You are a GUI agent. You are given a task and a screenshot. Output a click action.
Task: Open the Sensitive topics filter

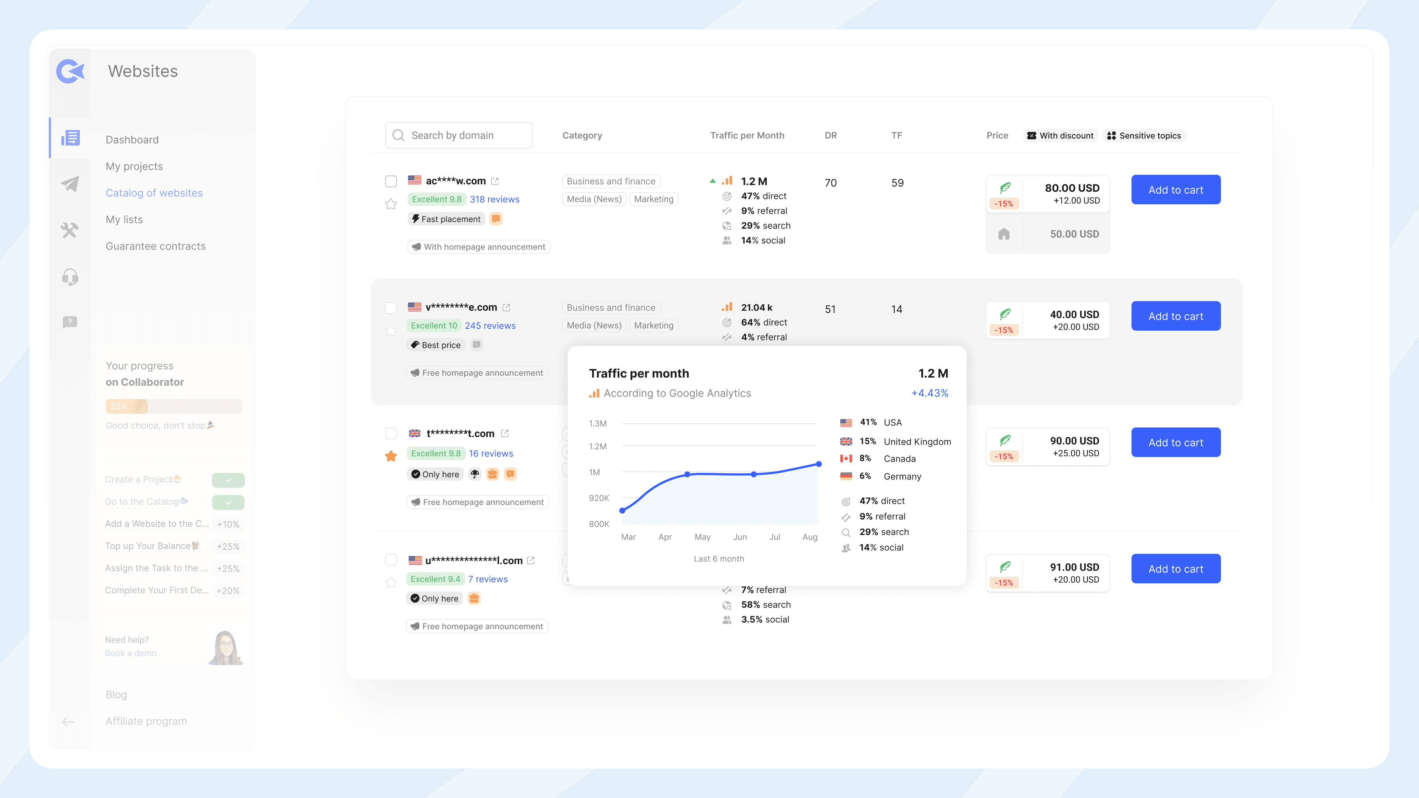[x=1144, y=136]
